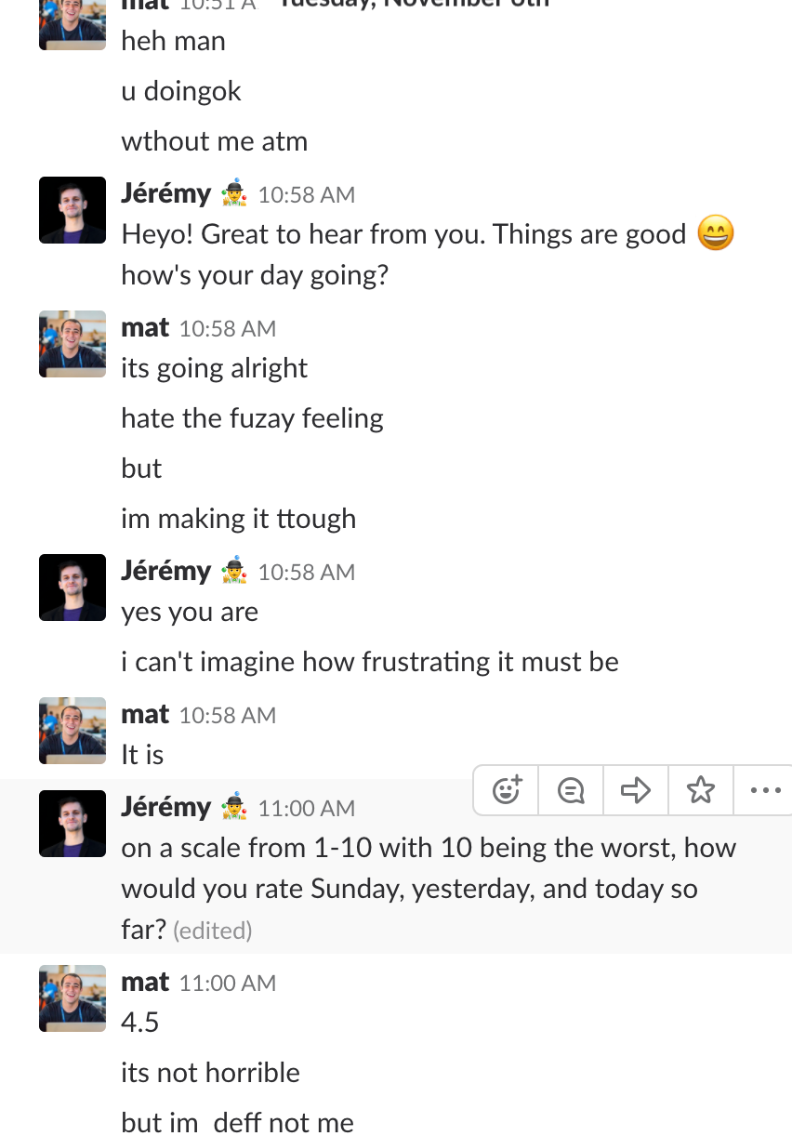This screenshot has height=1136, width=792.
Task: Open mat's avatar beside 'It is'
Action: click(x=73, y=731)
